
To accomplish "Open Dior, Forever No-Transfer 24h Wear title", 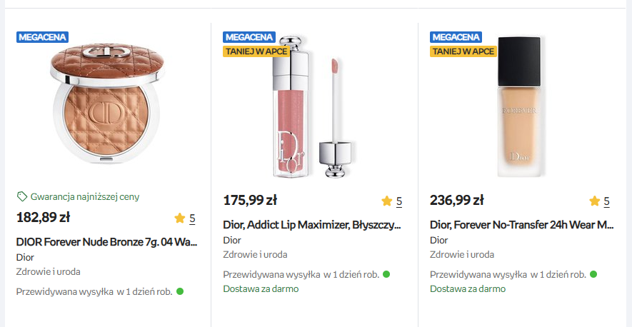I will click(521, 225).
